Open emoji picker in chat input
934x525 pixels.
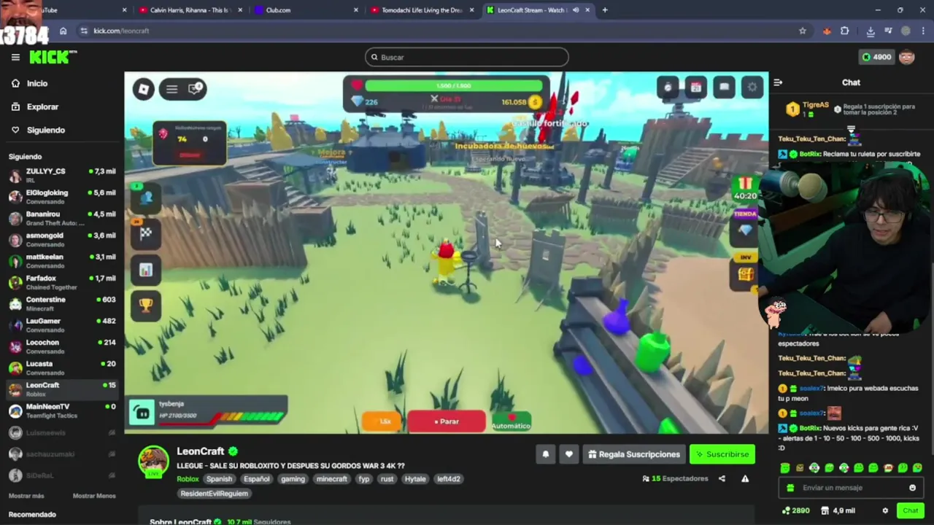[912, 488]
